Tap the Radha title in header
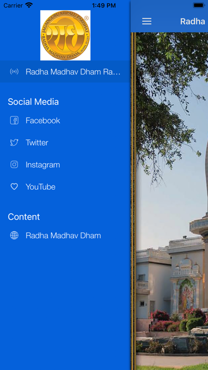The image size is (208, 370). click(193, 21)
